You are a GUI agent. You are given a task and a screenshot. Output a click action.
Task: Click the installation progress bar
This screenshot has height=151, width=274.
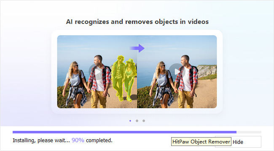[137, 132]
